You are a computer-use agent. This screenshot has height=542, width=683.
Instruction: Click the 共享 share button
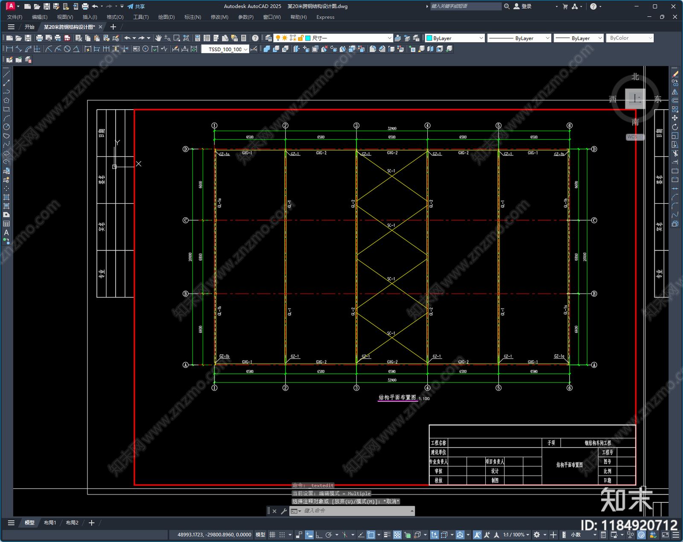(x=136, y=6)
